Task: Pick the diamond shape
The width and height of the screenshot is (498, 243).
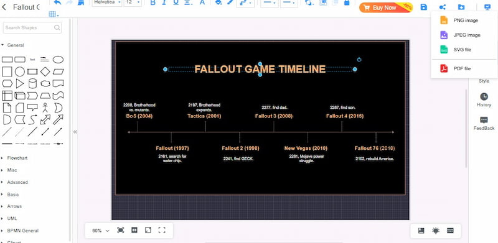Action: point(45,71)
